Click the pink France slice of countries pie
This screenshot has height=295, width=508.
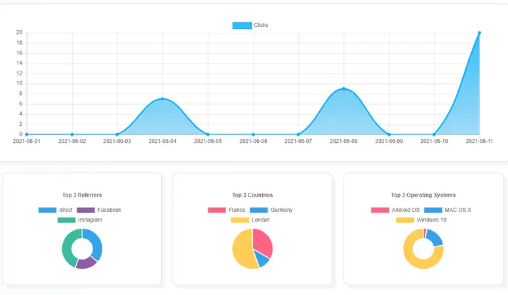263,242
